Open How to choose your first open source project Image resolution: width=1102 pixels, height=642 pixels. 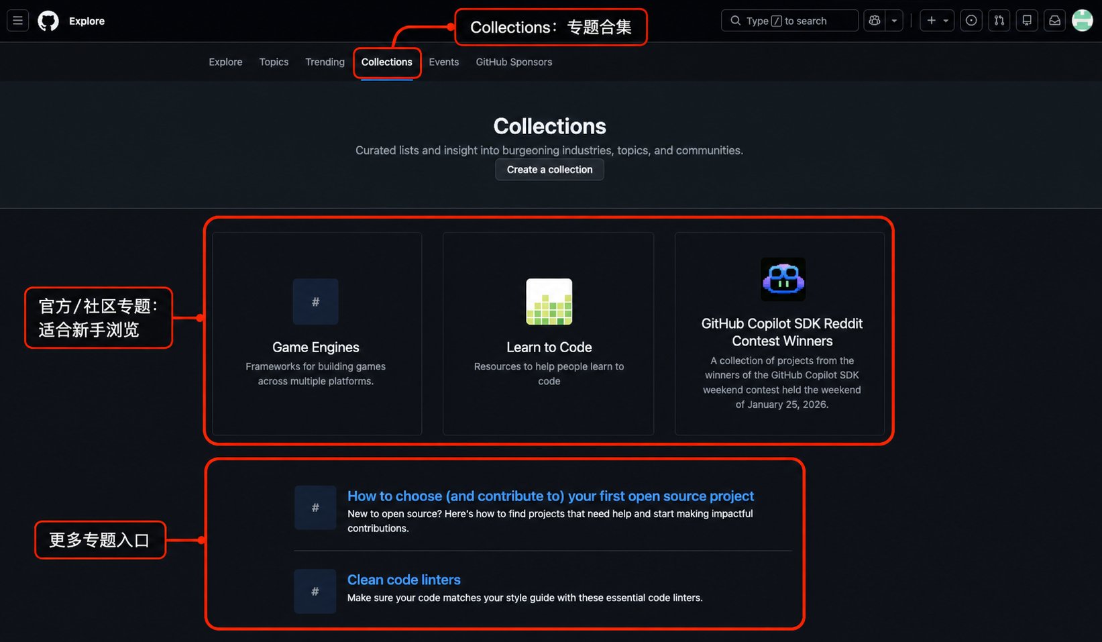[551, 496]
